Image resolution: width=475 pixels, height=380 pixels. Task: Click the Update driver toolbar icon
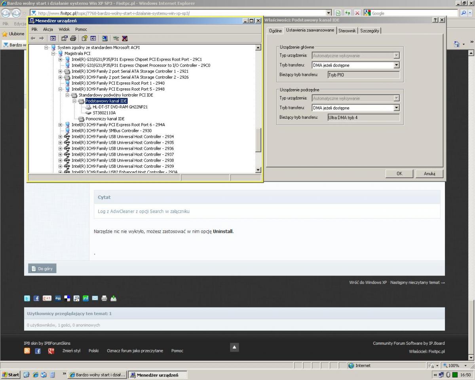[116, 38]
